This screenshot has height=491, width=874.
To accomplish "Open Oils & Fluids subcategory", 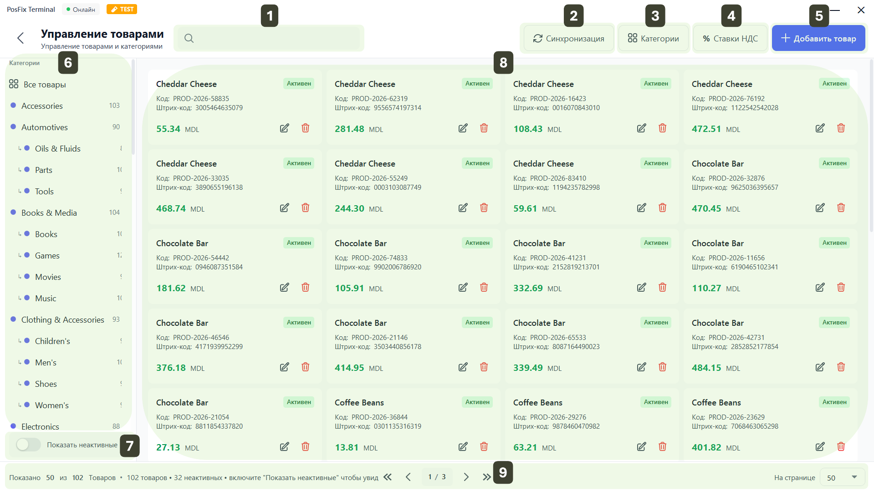I will [x=57, y=149].
